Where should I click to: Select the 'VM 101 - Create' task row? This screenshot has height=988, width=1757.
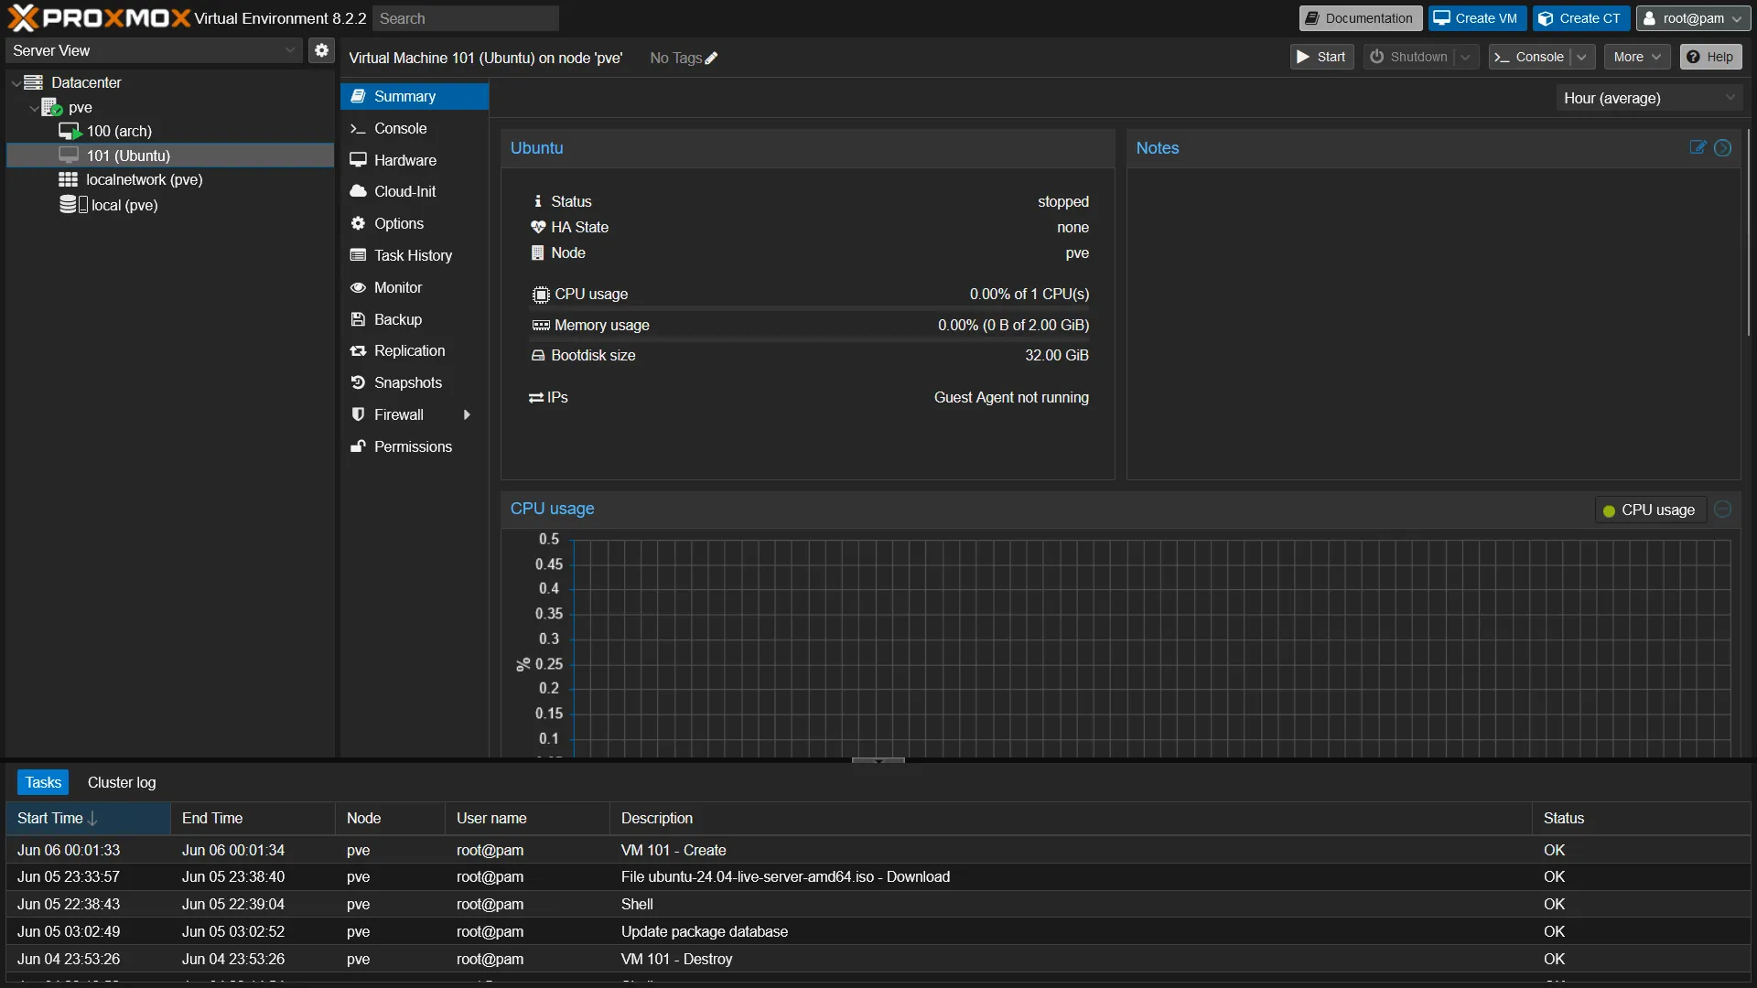(x=878, y=850)
